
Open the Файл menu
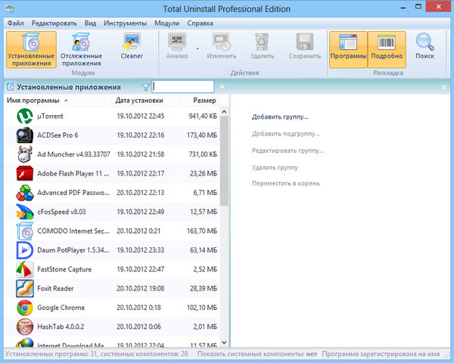[15, 23]
